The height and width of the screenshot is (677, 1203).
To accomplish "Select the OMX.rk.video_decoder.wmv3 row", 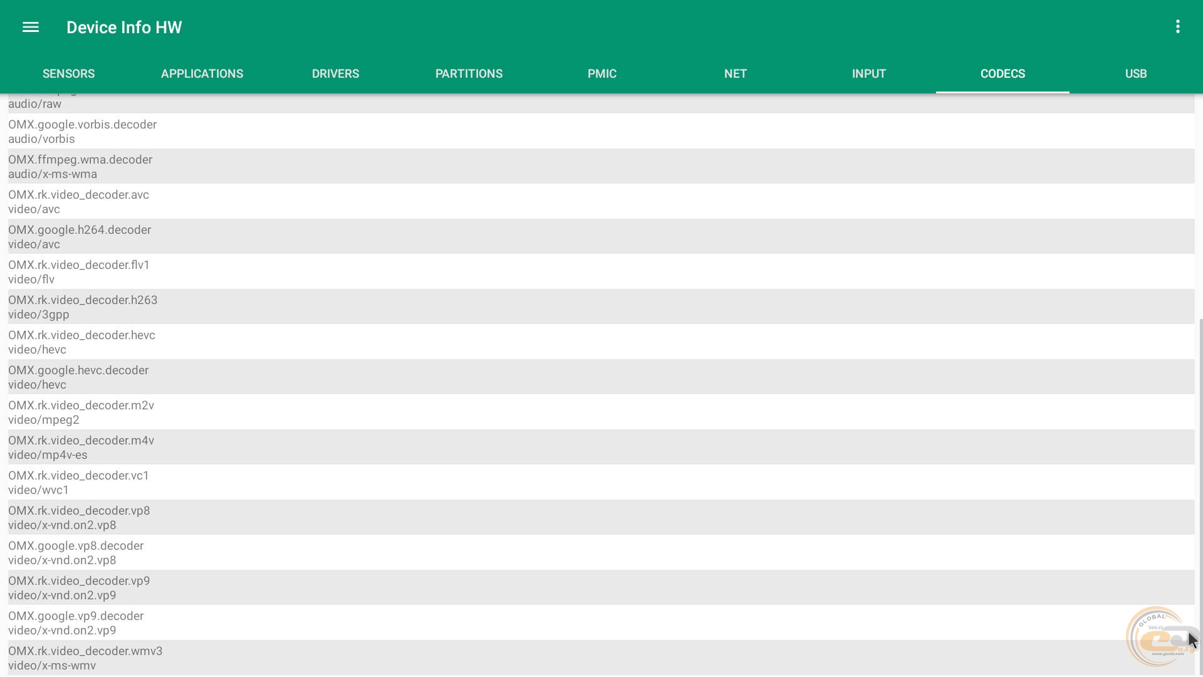I will coord(85,658).
